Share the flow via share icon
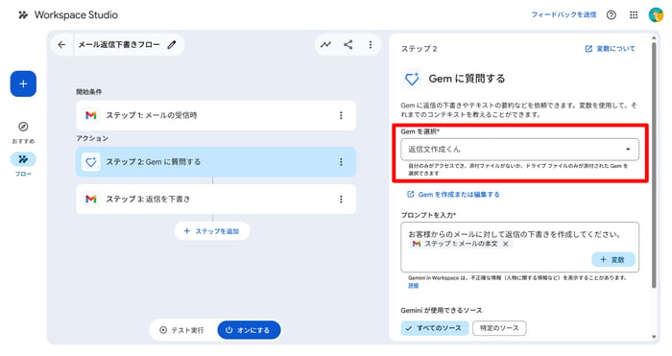The height and width of the screenshot is (356, 672). (348, 44)
